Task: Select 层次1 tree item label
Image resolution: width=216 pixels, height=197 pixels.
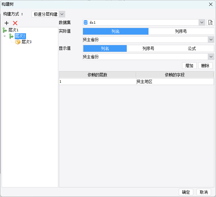Action: pyautogui.click(x=13, y=30)
